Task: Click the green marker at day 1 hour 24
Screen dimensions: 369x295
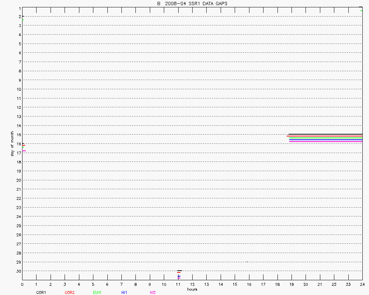Action: tap(362, 10)
